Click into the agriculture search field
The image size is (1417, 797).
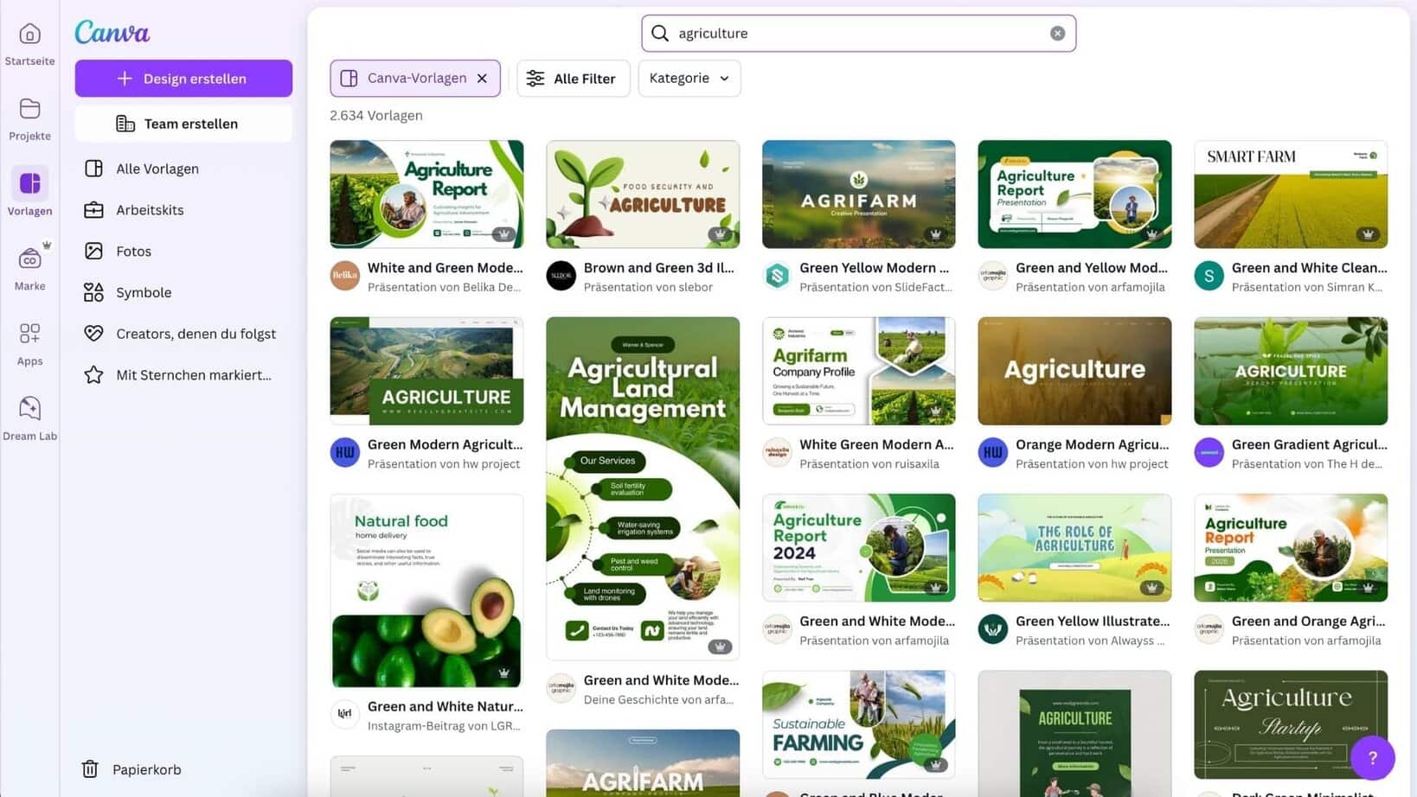[856, 33]
